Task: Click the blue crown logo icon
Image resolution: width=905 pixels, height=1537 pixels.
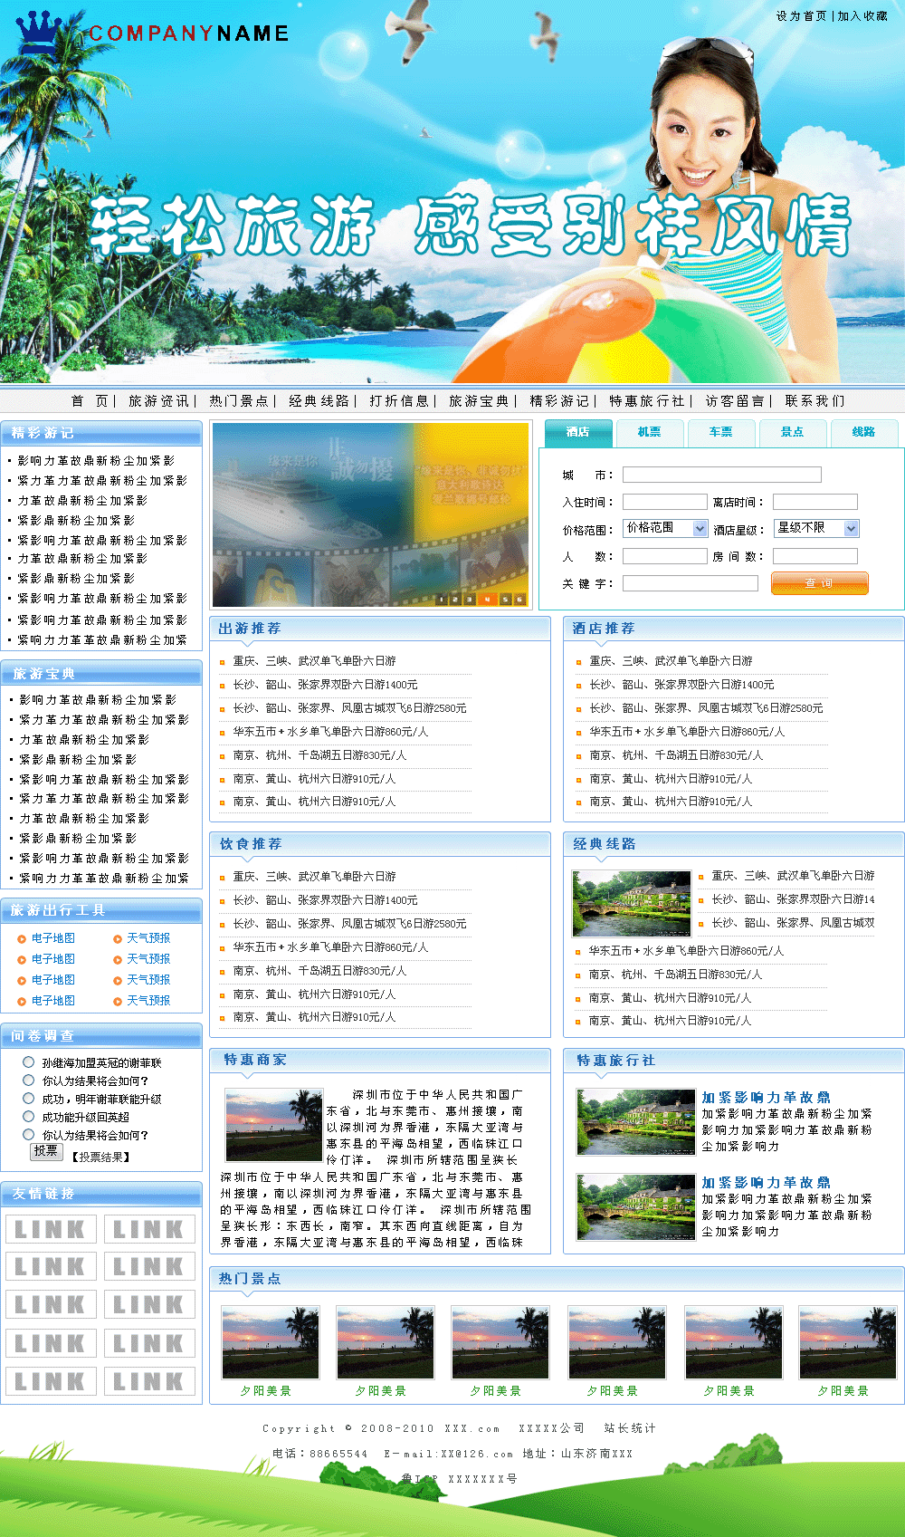Action: (x=38, y=29)
